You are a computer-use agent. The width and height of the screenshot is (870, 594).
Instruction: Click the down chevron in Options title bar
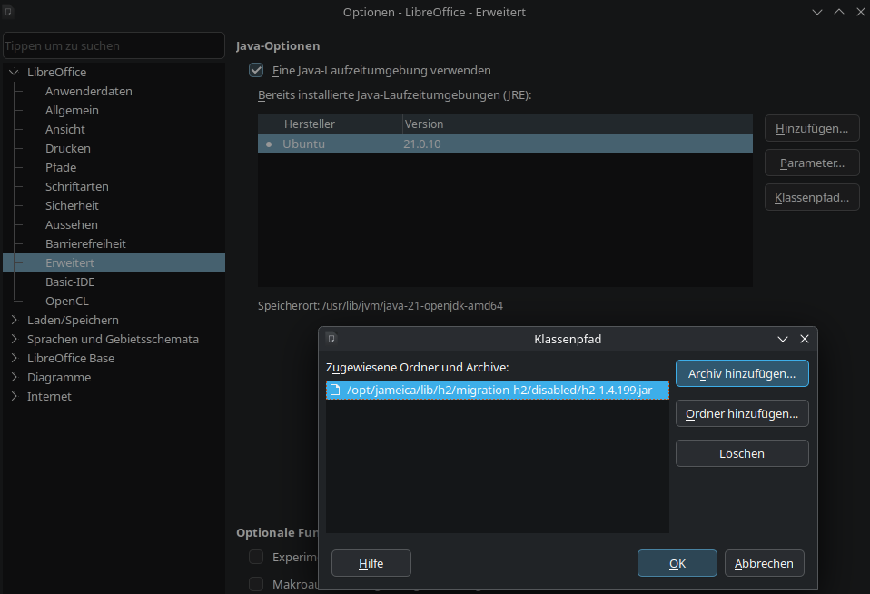click(x=816, y=12)
